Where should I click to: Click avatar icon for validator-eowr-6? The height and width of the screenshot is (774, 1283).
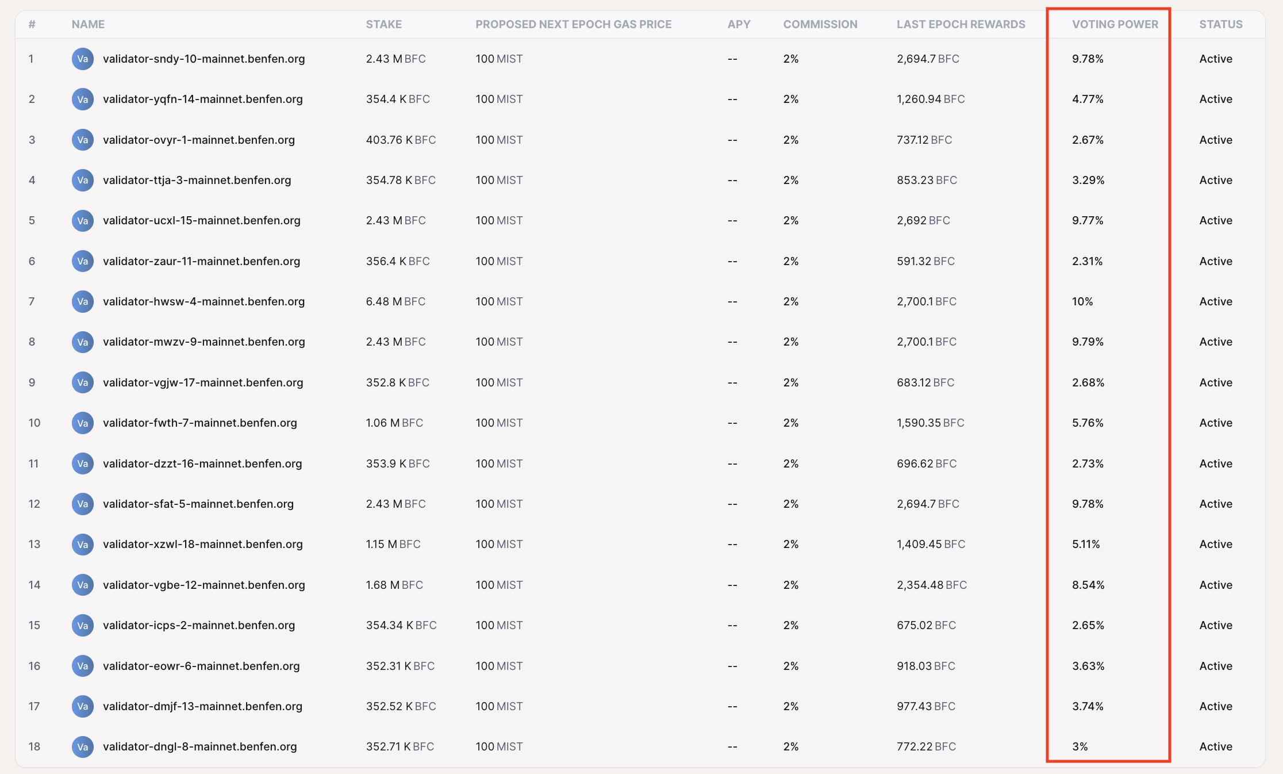pos(83,666)
